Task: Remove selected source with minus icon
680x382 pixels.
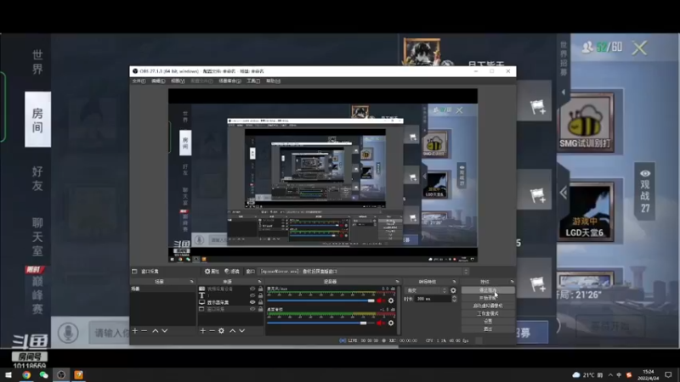Action: pos(212,331)
